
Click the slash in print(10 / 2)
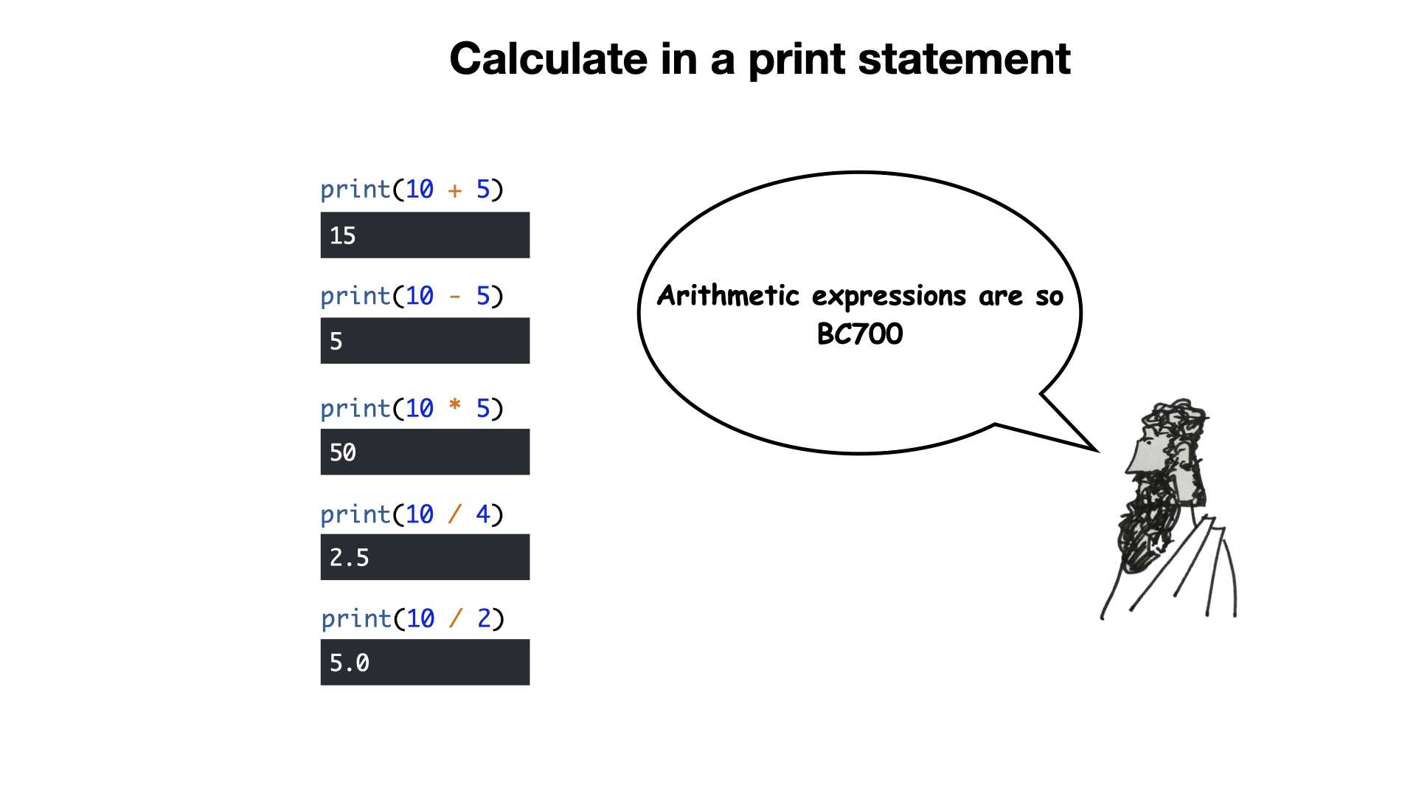[x=456, y=619]
